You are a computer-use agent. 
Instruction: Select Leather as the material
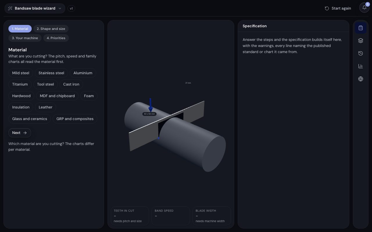(x=46, y=107)
